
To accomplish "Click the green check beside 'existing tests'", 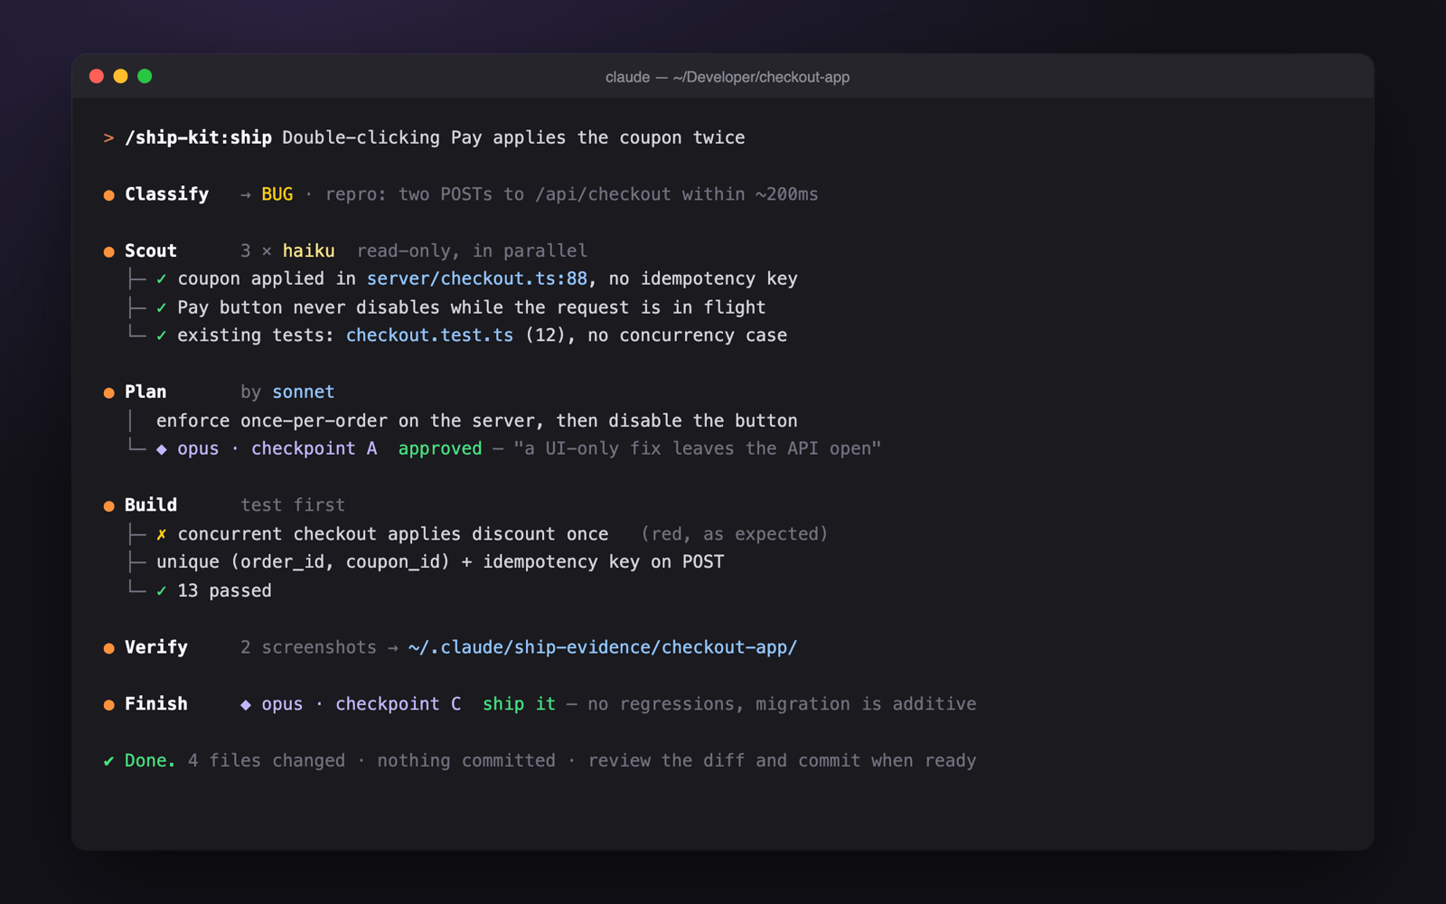I will (x=161, y=335).
